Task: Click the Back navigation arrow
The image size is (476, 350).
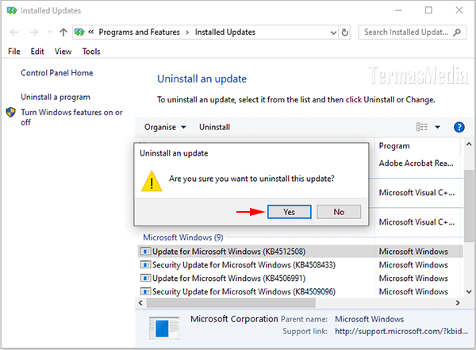Action: pos(14,33)
